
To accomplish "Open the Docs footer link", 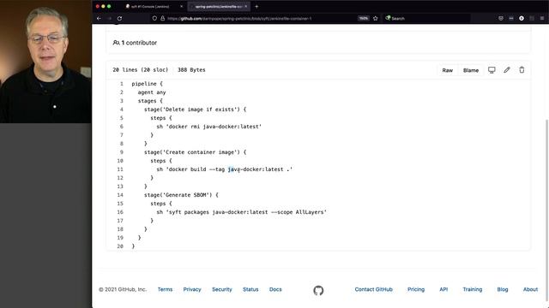I will tap(275, 289).
